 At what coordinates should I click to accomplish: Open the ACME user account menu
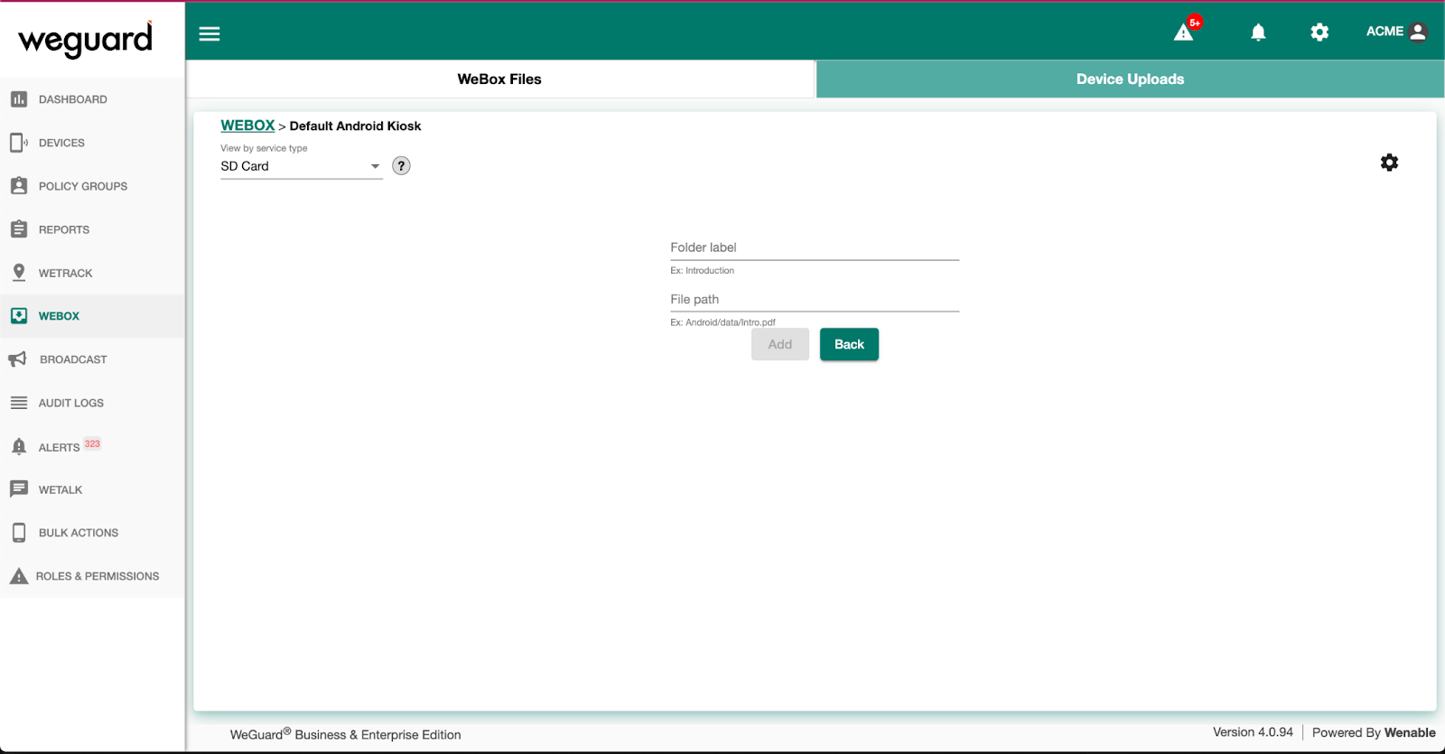click(x=1396, y=32)
